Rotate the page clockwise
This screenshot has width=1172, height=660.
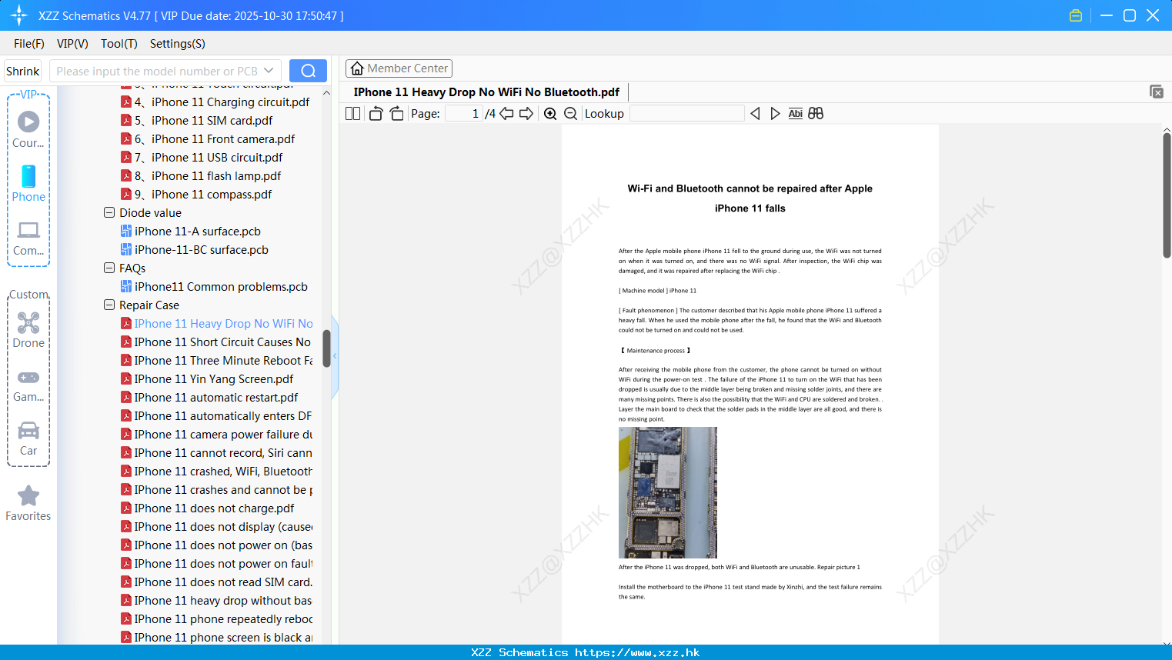(x=396, y=113)
